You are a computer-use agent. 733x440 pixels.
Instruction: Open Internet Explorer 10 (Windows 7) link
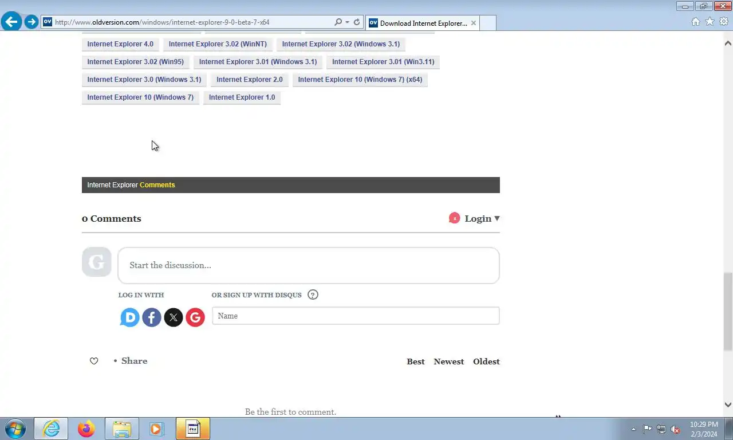(x=140, y=97)
